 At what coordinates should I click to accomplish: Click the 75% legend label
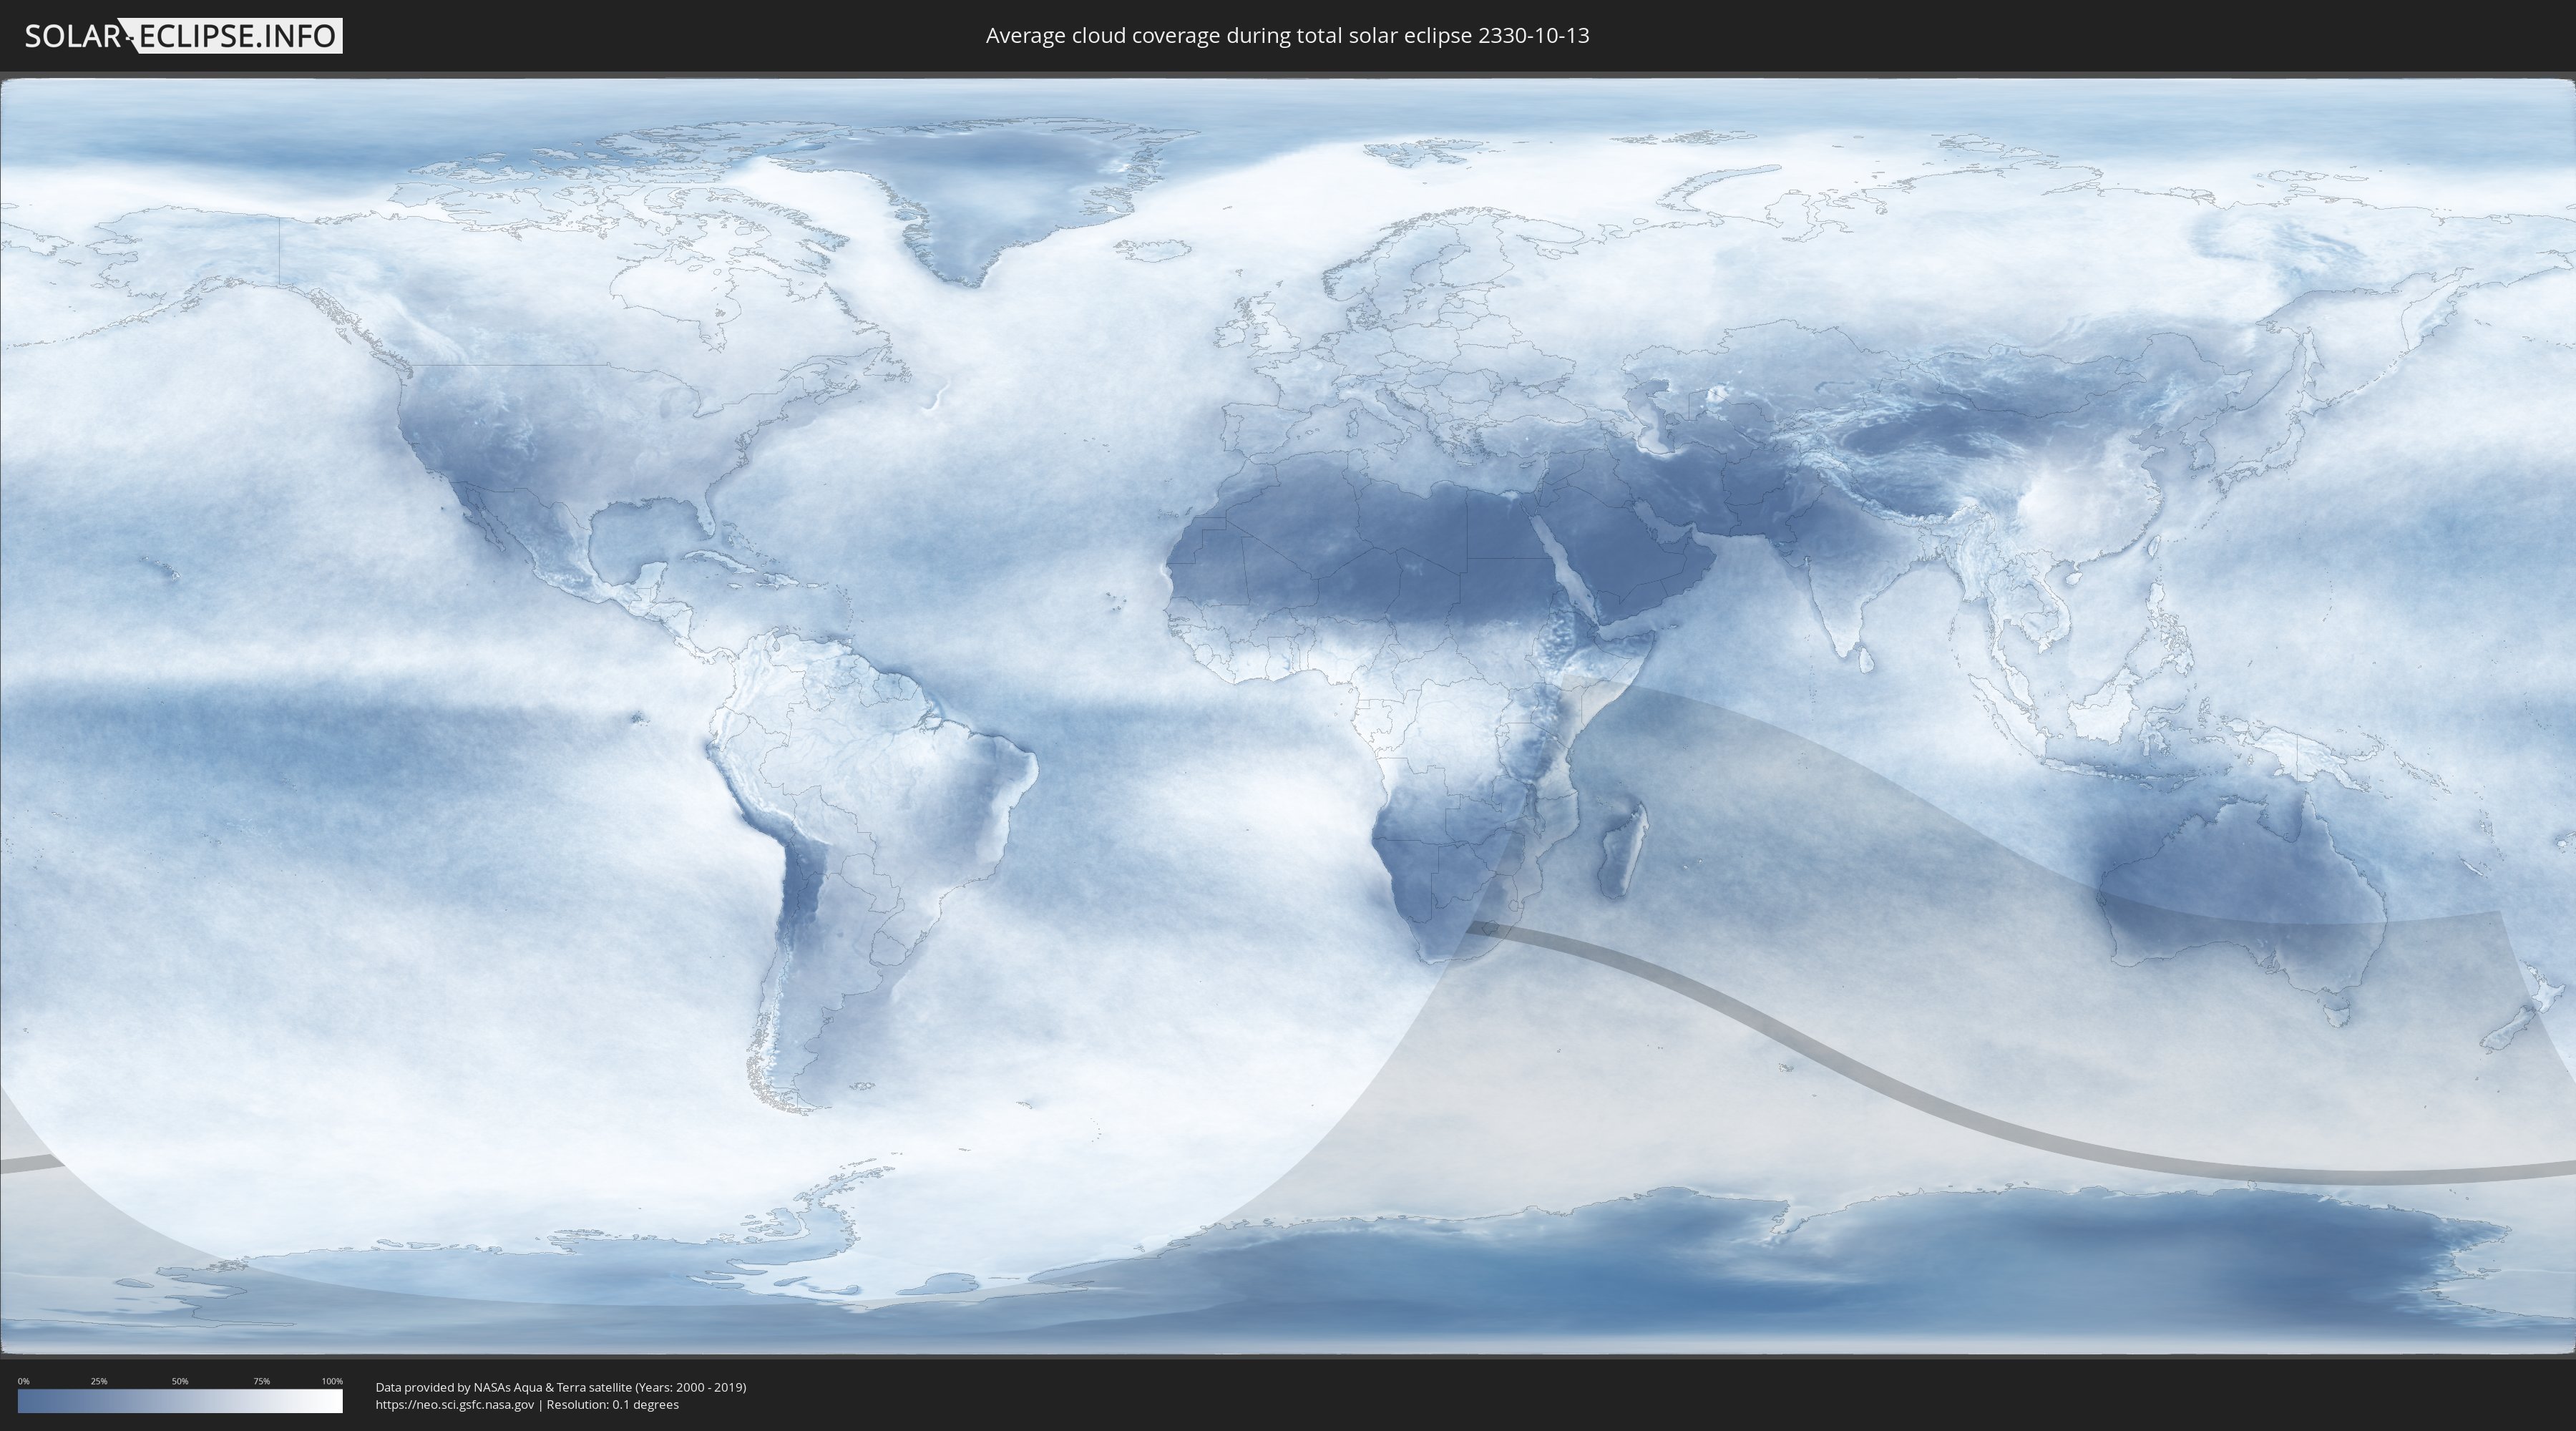(x=261, y=1381)
